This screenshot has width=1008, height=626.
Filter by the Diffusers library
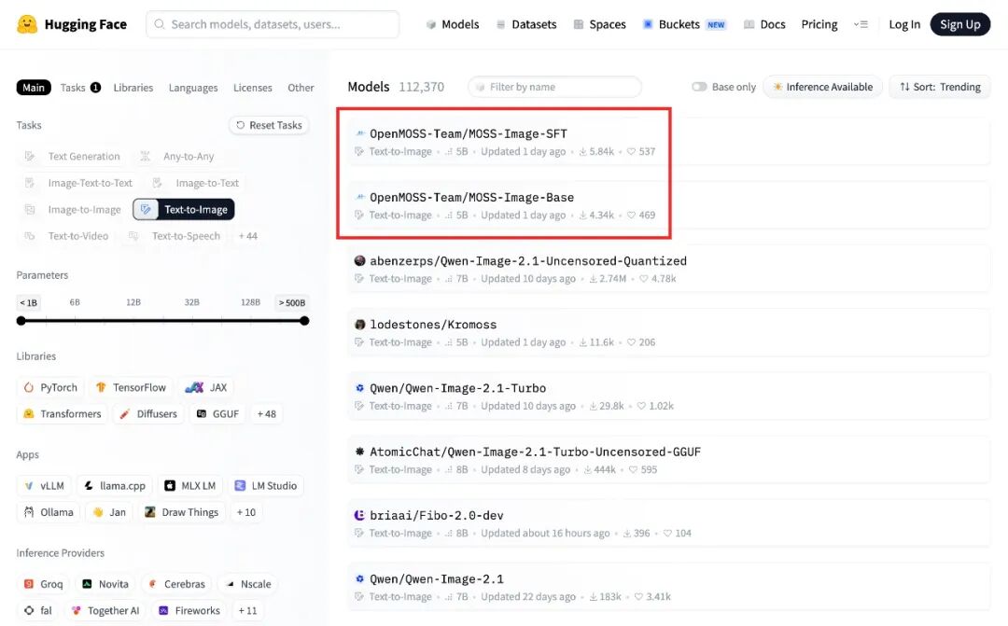point(148,414)
